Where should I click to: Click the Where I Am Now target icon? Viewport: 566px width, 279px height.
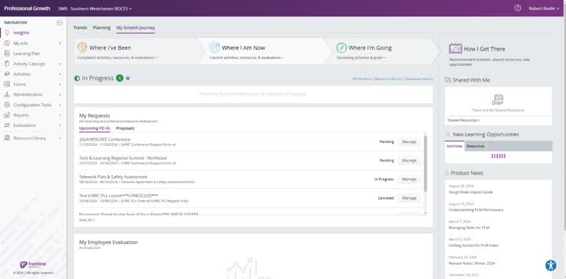point(215,48)
